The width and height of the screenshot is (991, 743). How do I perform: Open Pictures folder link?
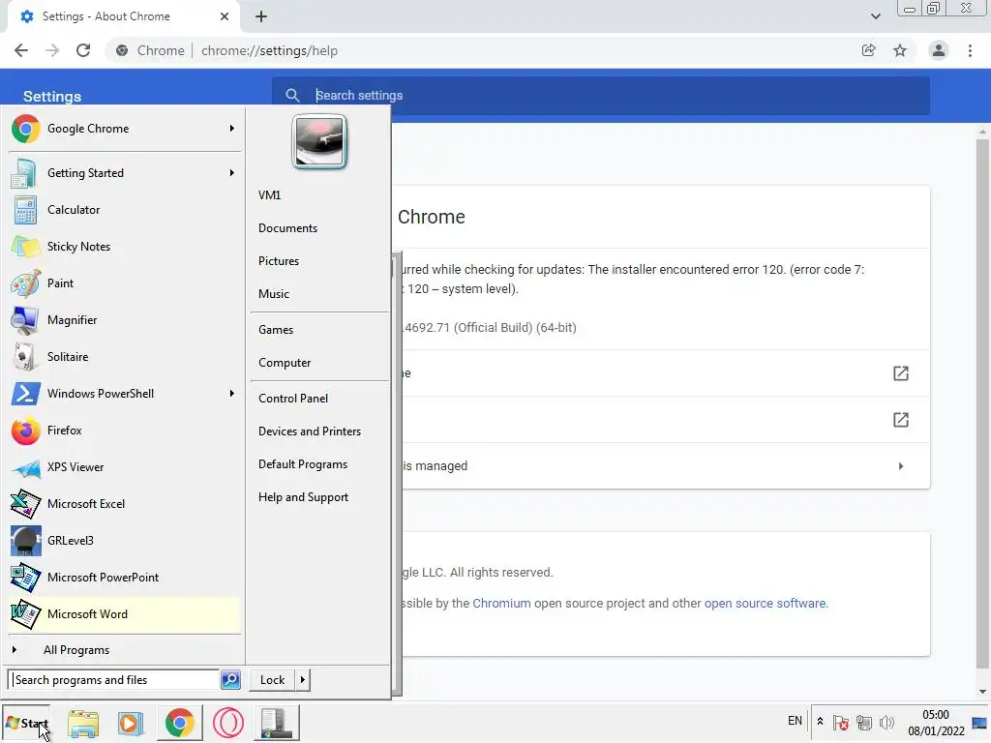click(279, 261)
